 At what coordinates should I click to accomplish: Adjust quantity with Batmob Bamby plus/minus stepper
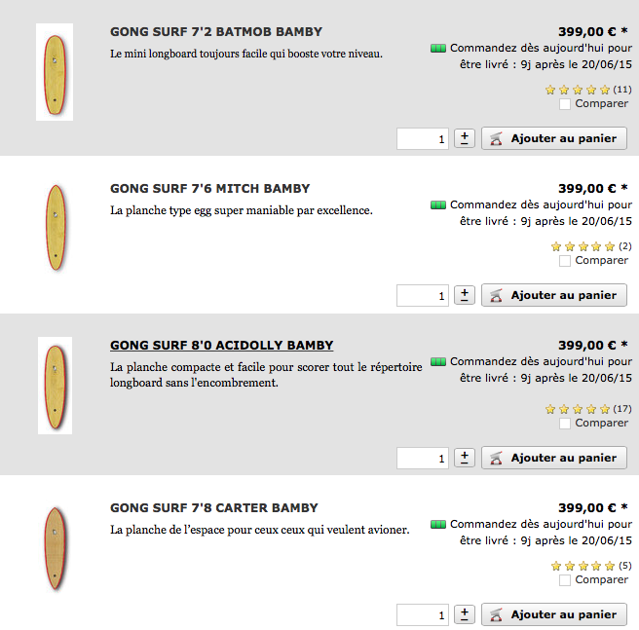pyautogui.click(x=465, y=138)
